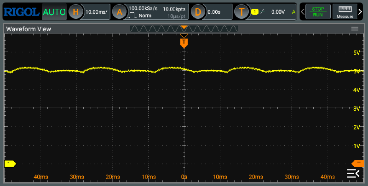This screenshot has height=186, width=368.
Task: Click the green A trigger indicator
Action: [293, 12]
